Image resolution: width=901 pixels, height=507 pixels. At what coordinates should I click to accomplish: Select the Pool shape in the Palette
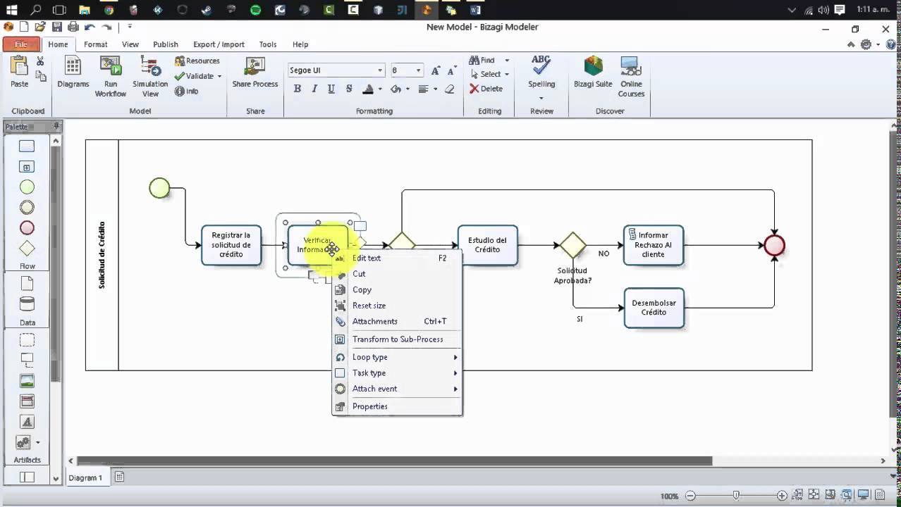[x=27, y=477]
